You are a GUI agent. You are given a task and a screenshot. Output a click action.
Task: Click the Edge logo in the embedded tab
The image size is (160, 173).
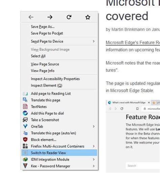coord(109,103)
